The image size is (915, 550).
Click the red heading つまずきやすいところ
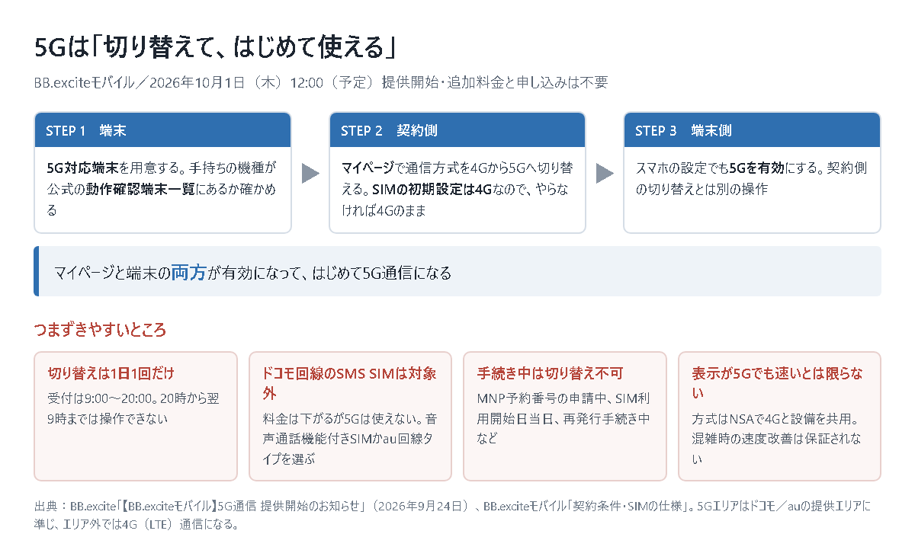pyautogui.click(x=100, y=330)
